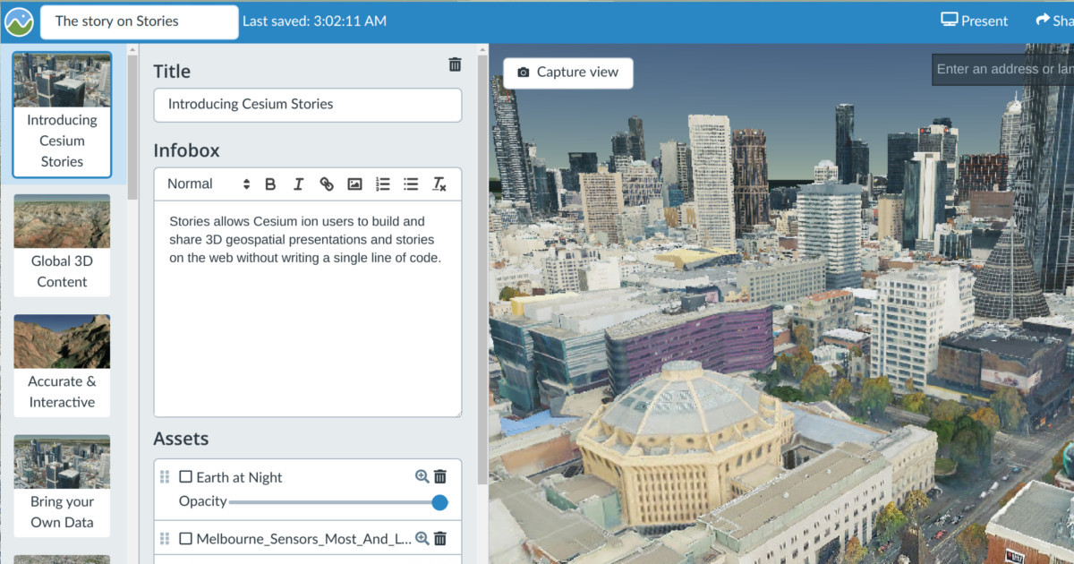
Task: Grab the Melbourne_Sensors drag handle
Action: pyautogui.click(x=165, y=539)
